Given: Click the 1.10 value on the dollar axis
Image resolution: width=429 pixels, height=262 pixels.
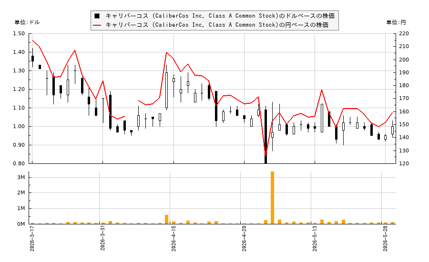Looking at the screenshot, I should pos(19,108).
